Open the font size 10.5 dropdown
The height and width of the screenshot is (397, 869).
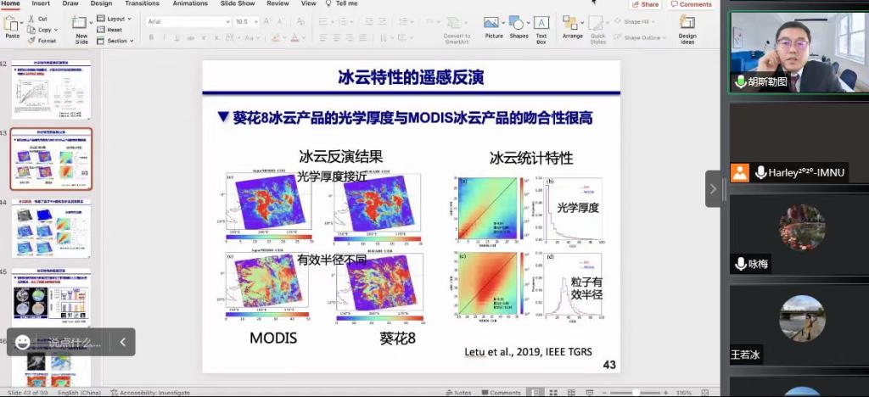tap(247, 21)
